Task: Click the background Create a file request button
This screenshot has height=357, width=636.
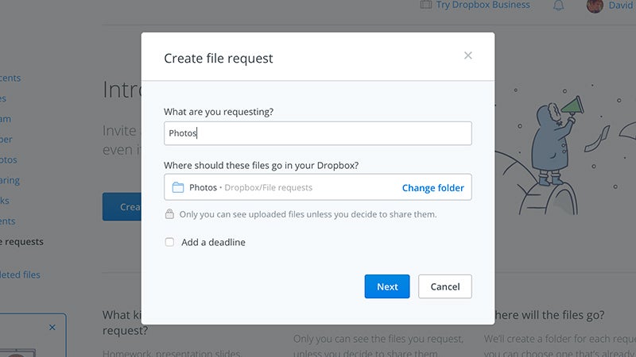Action: pyautogui.click(x=122, y=207)
